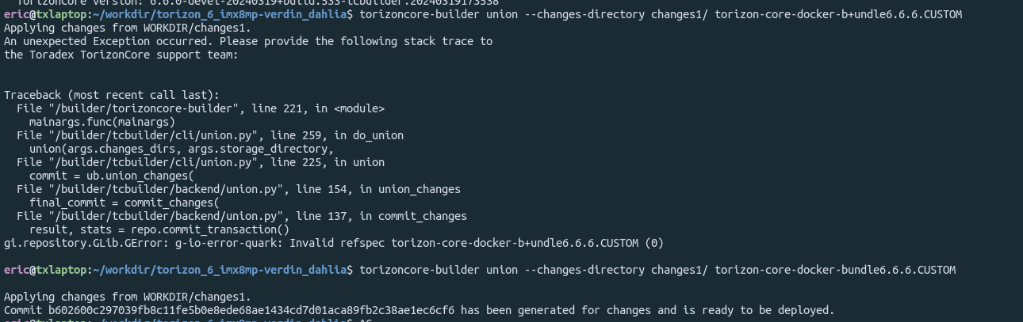
Task: Click 'torizon-core-docker-b+undle6.6.6.CUSTOM' argument in first command
Action: pos(838,14)
